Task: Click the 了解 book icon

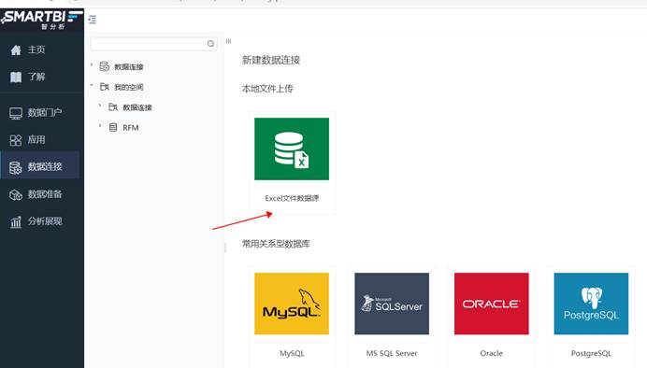Action: (x=16, y=78)
